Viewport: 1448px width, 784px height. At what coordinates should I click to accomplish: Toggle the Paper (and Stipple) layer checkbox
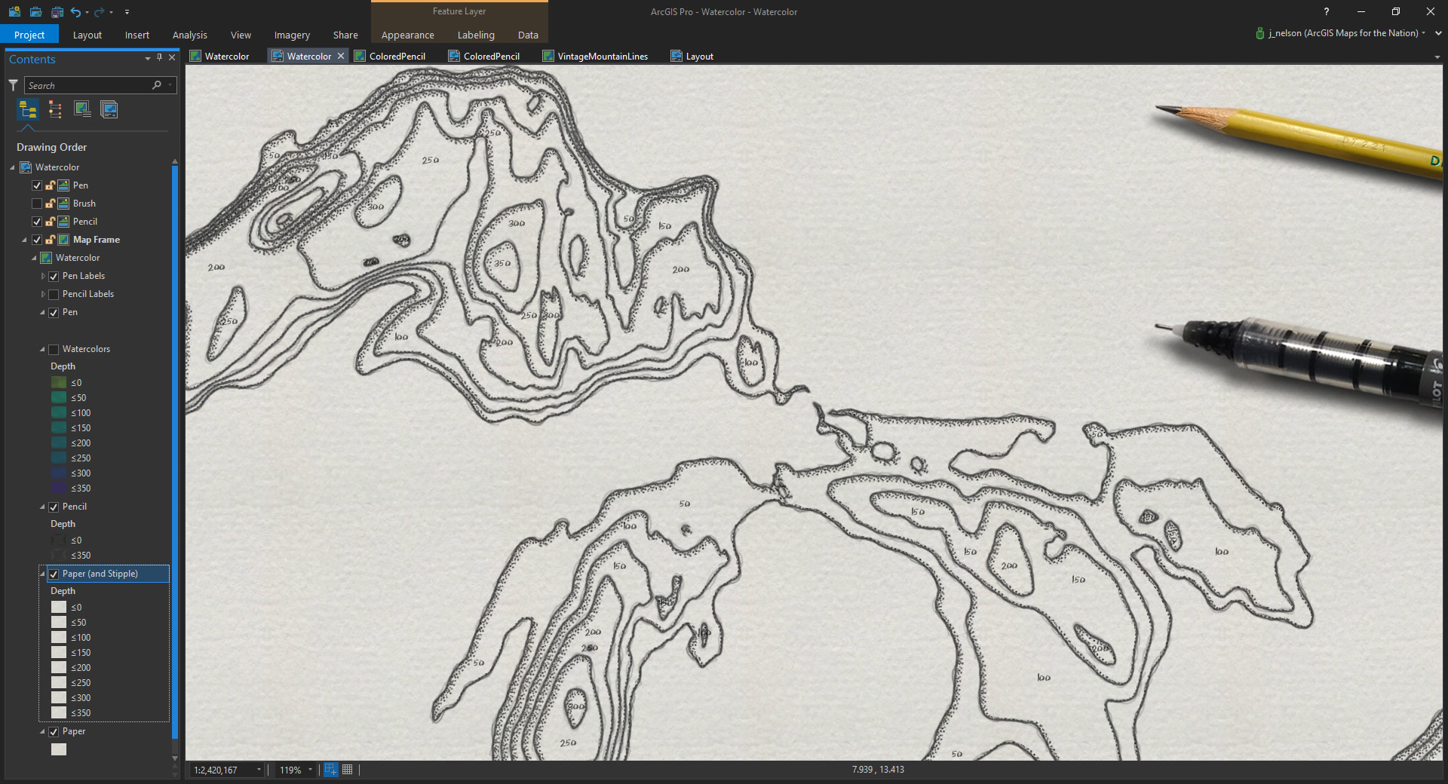(54, 574)
